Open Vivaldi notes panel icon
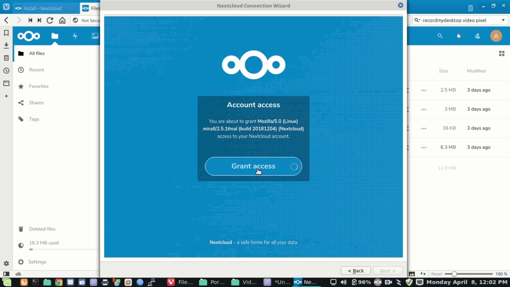 click(x=6, y=58)
